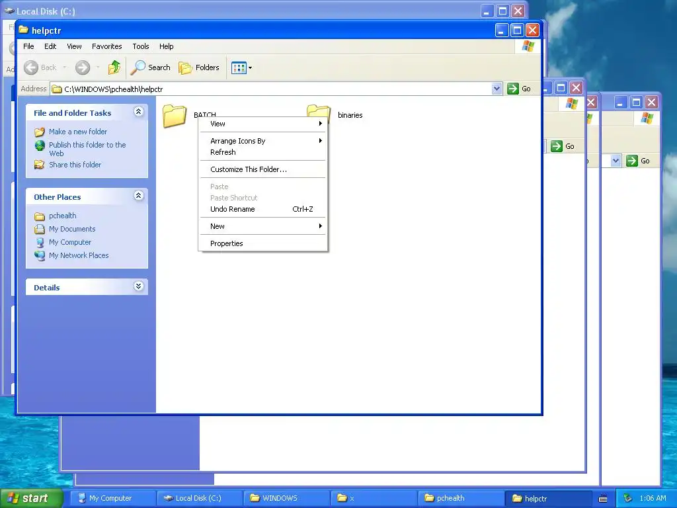Viewport: 677px width, 508px height.
Task: Click the Back arrow icon in helpctr toolbar
Action: [x=31, y=67]
